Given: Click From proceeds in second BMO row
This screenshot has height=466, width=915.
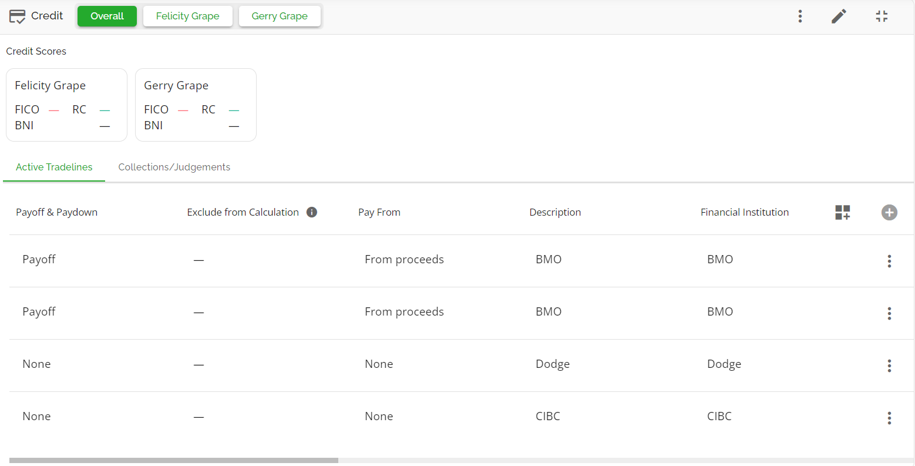Looking at the screenshot, I should coord(404,312).
